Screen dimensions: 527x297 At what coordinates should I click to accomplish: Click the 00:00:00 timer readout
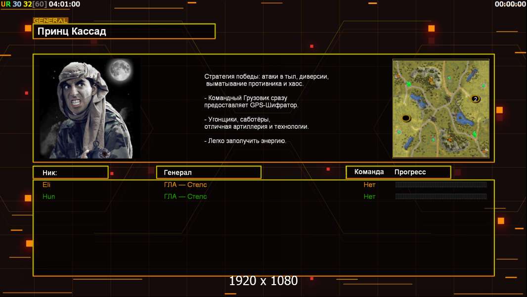(x=510, y=4)
